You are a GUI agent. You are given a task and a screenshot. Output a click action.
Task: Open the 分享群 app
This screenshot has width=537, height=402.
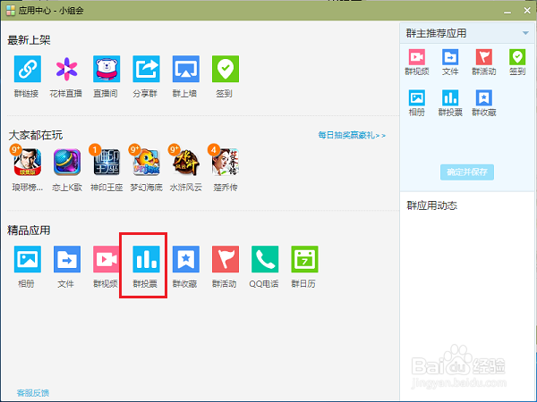[x=146, y=69]
